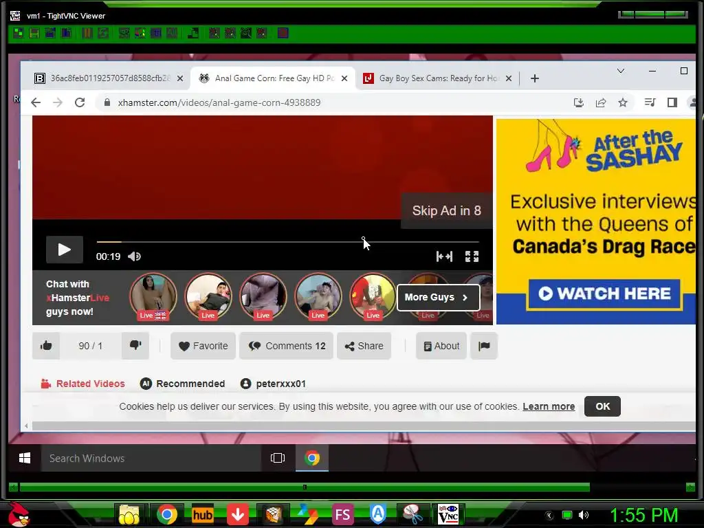This screenshot has width=704, height=528.
Task: Click the video theater-width icon
Action: (445, 256)
